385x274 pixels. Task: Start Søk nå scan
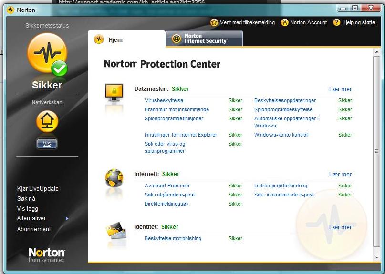(x=26, y=199)
